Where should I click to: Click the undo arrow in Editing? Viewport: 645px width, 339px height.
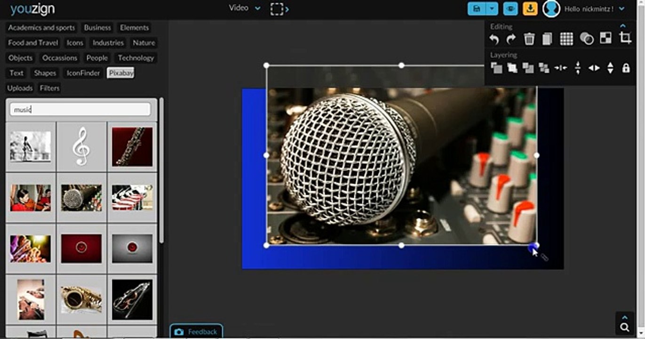click(494, 39)
